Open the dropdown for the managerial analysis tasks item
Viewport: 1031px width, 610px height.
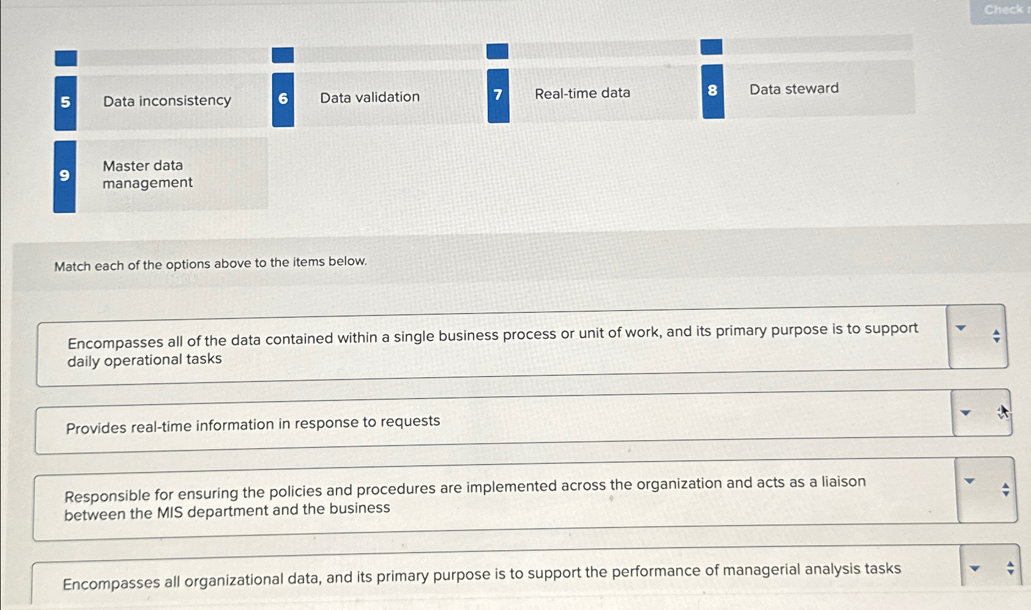pyautogui.click(x=975, y=568)
